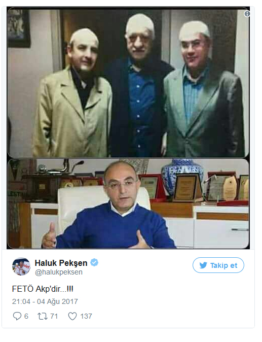Image resolution: width=262 pixels, height=342 pixels.
Task: View the like count 137
Action: (x=86, y=316)
